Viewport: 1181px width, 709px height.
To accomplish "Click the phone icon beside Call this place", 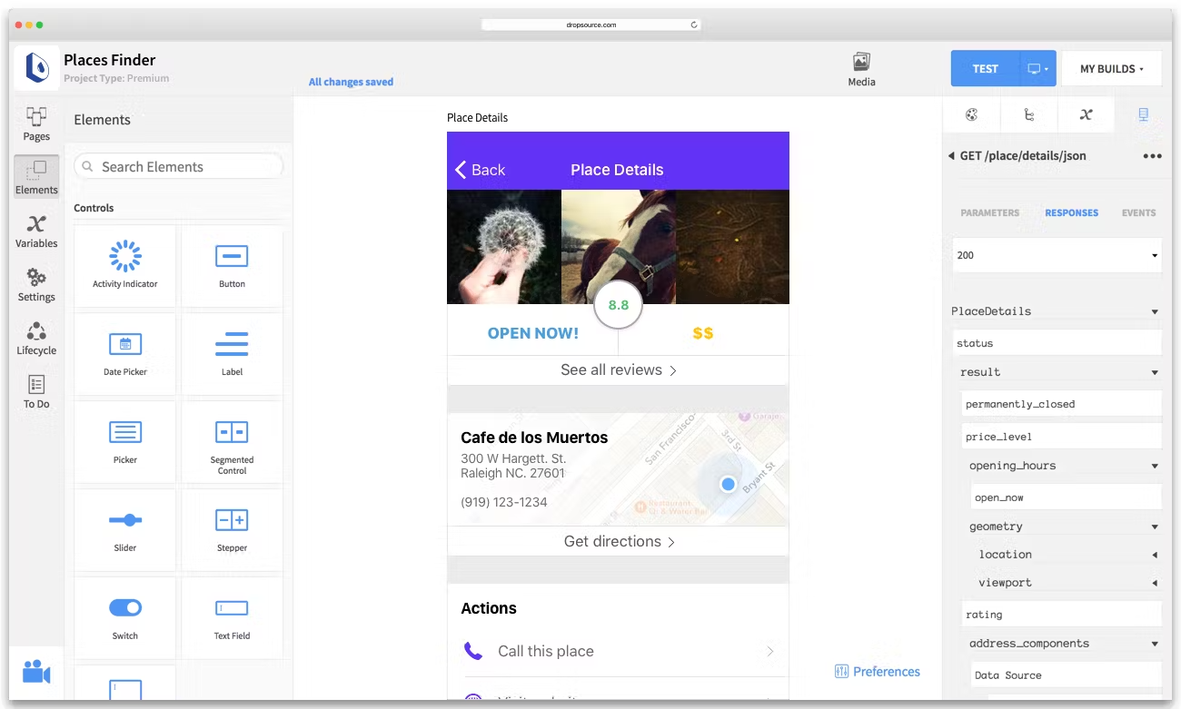I will [x=473, y=651].
